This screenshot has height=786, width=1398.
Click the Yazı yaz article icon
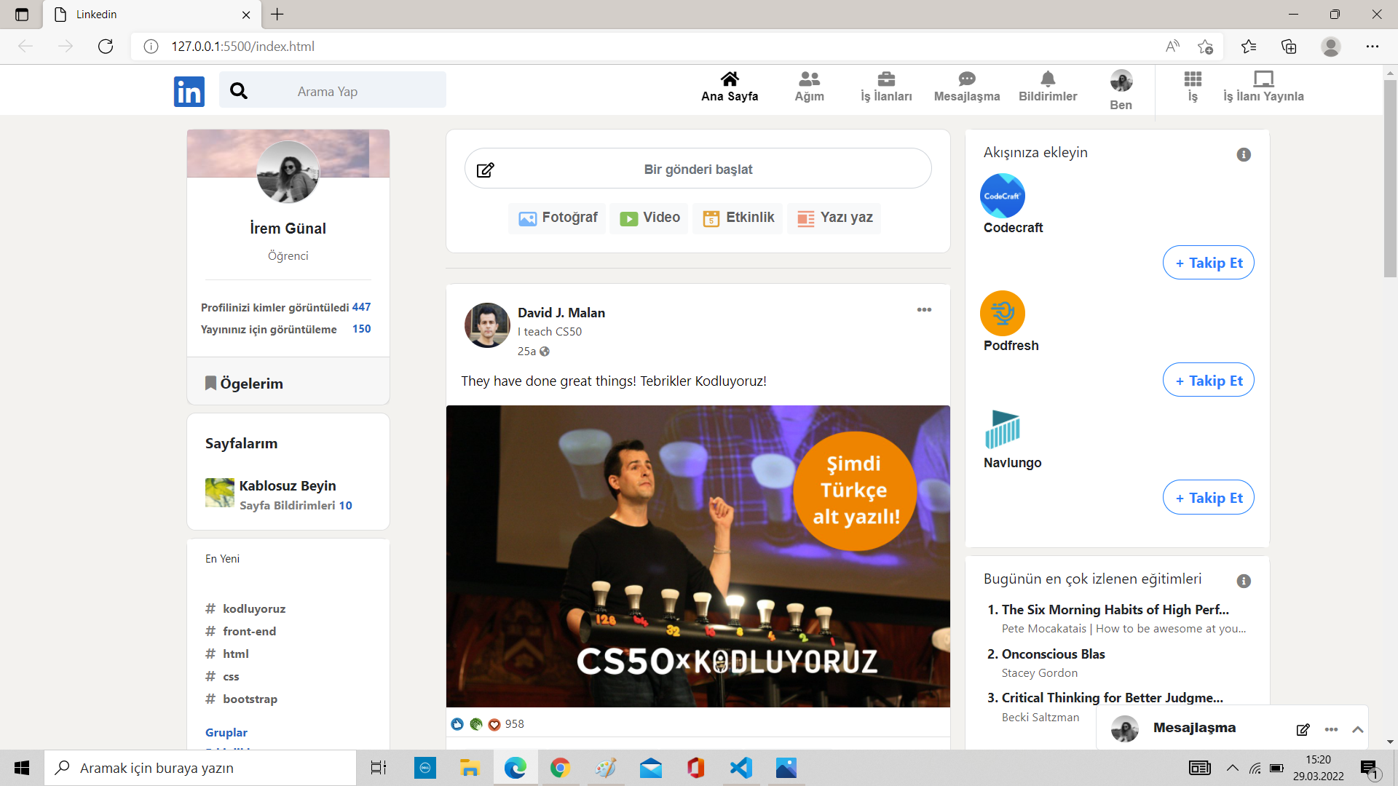click(x=805, y=218)
